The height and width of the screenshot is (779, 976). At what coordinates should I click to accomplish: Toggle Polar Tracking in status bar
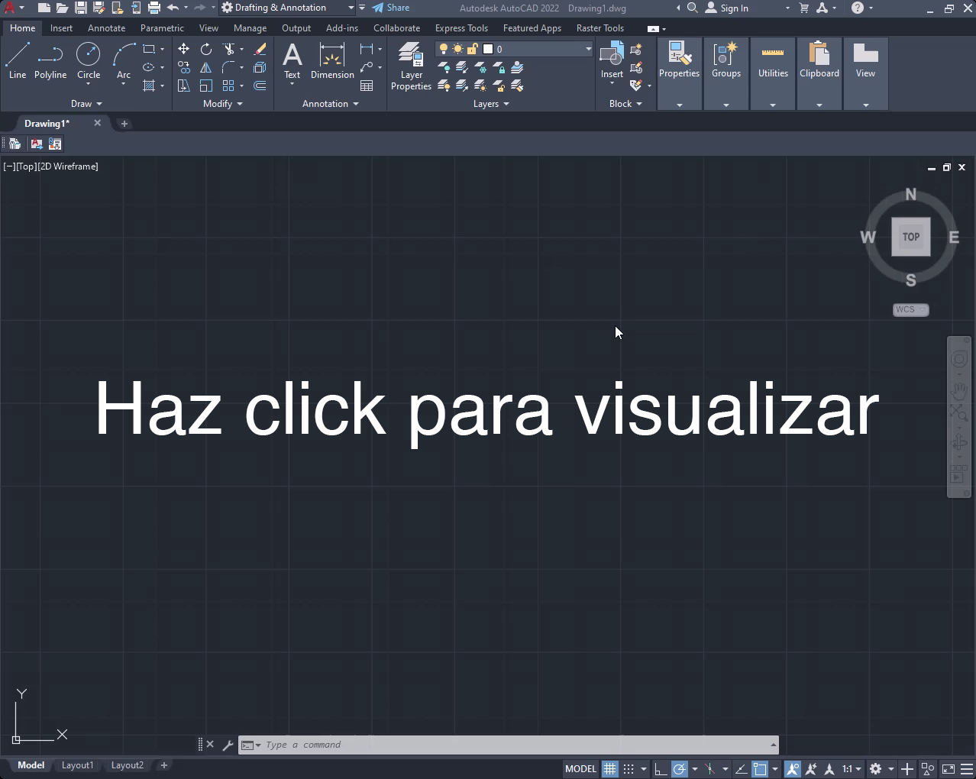[679, 769]
